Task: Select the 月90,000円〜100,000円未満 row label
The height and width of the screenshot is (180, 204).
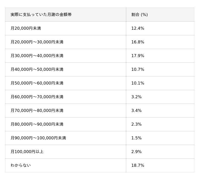Action: (x=38, y=138)
